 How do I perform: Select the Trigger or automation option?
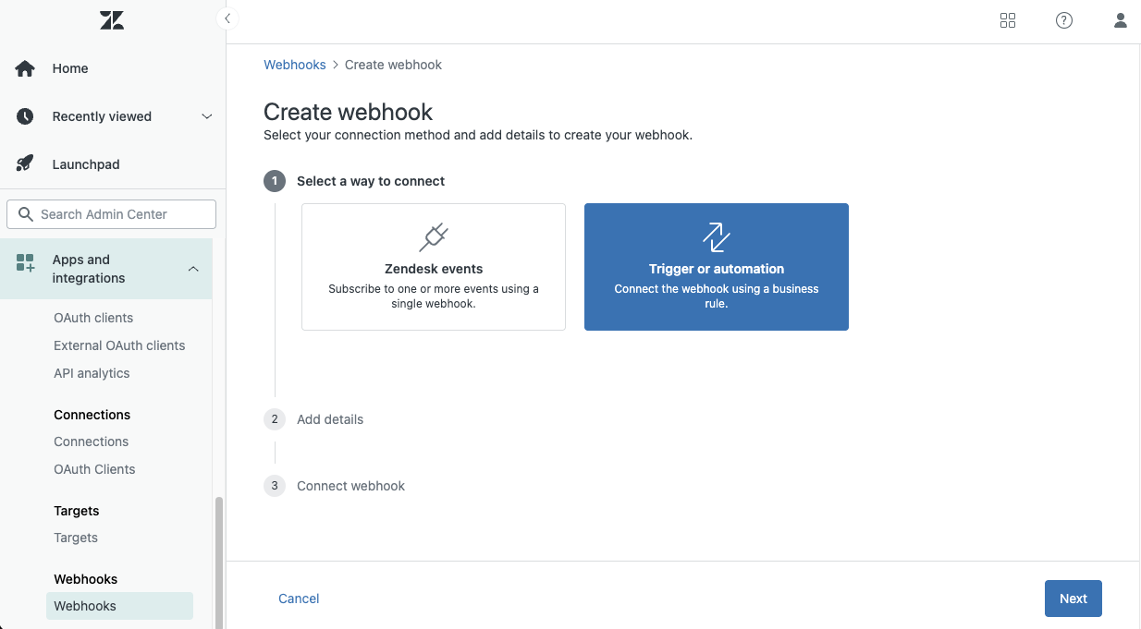coord(717,267)
